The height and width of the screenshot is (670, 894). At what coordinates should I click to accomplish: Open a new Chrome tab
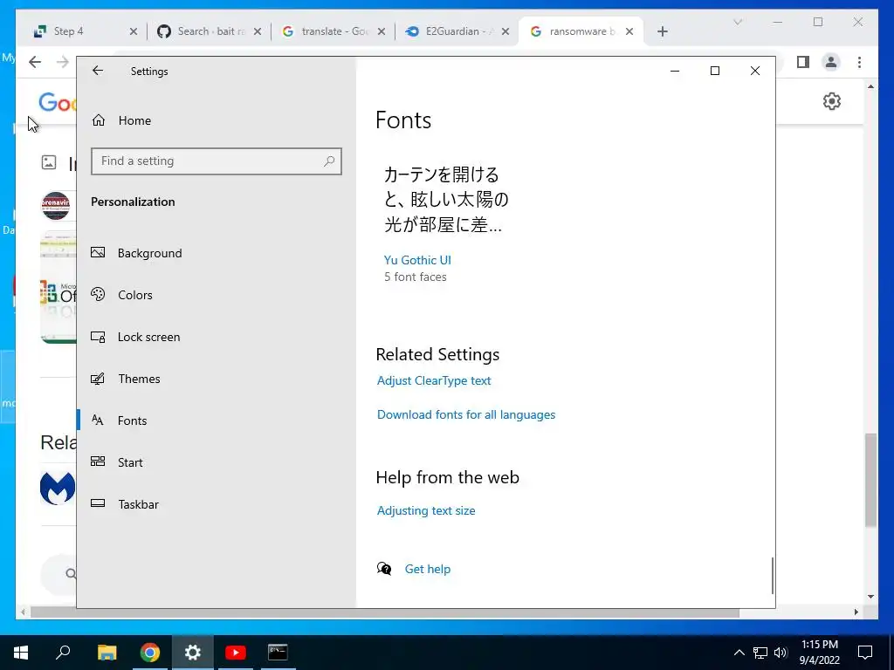point(662,31)
